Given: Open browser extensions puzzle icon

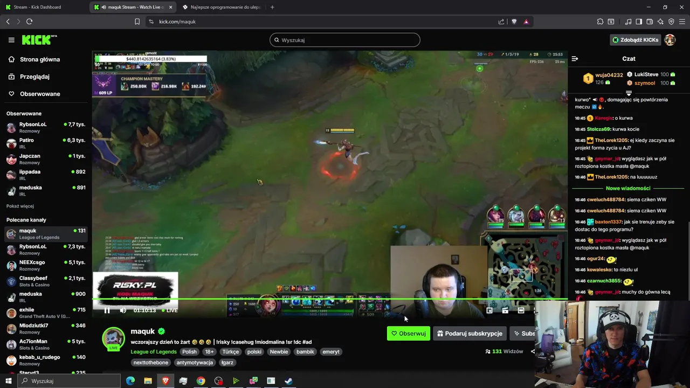Looking at the screenshot, I should coord(600,22).
